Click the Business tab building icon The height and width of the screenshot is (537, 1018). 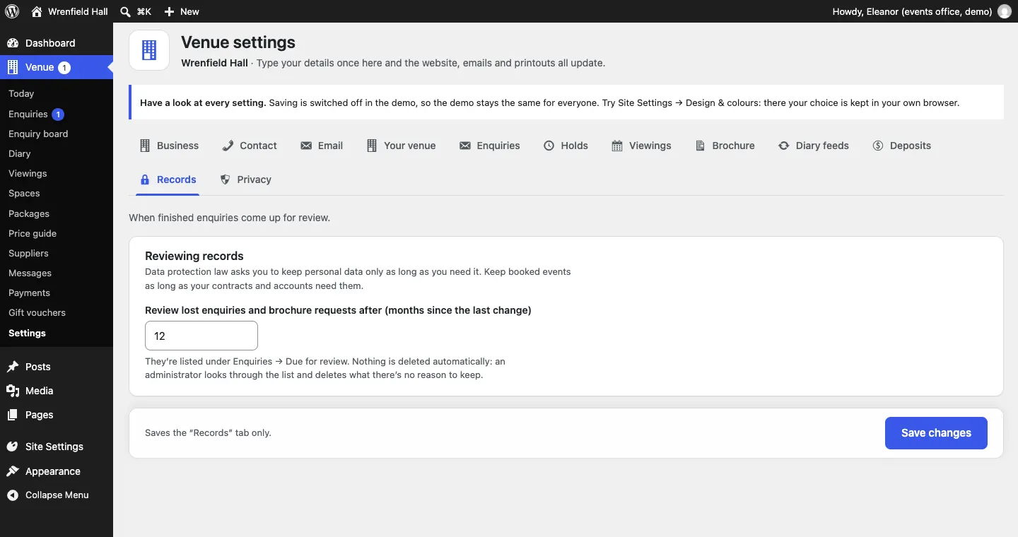(x=145, y=146)
